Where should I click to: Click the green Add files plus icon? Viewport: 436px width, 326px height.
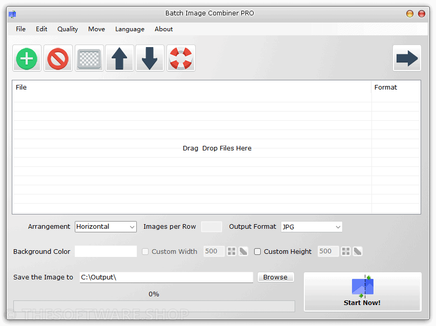click(27, 58)
